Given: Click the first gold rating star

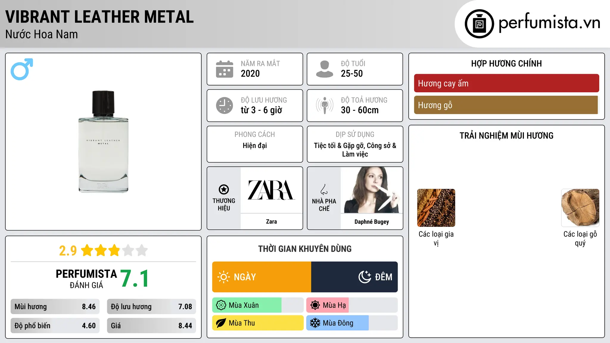Looking at the screenshot, I should pyautogui.click(x=87, y=250).
